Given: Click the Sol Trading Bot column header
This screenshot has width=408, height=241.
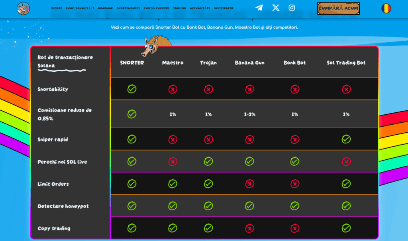Looking at the screenshot, I should pyautogui.click(x=346, y=63).
